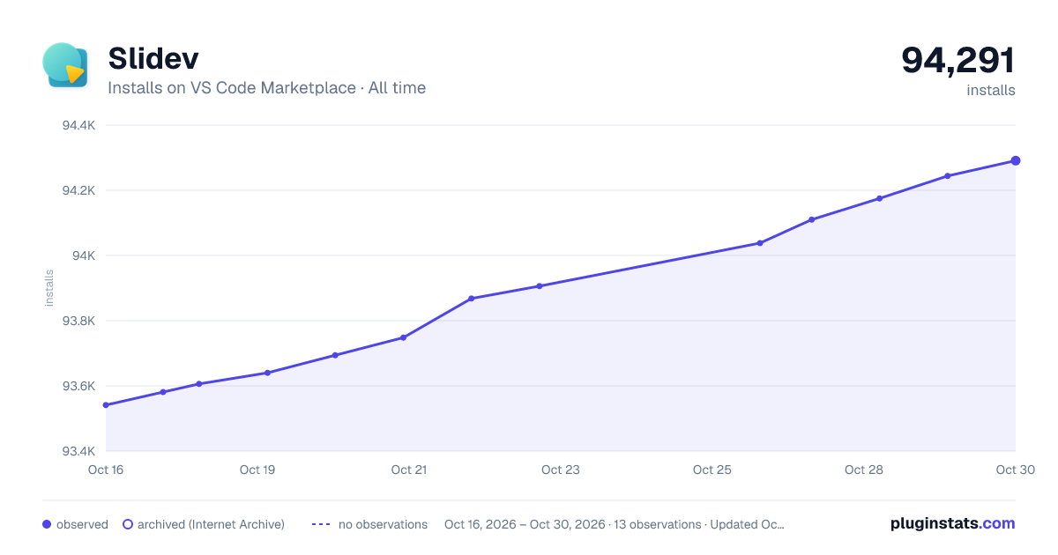Click the Oct 30 x-axis label
The height and width of the screenshot is (555, 1058).
tap(1016, 470)
